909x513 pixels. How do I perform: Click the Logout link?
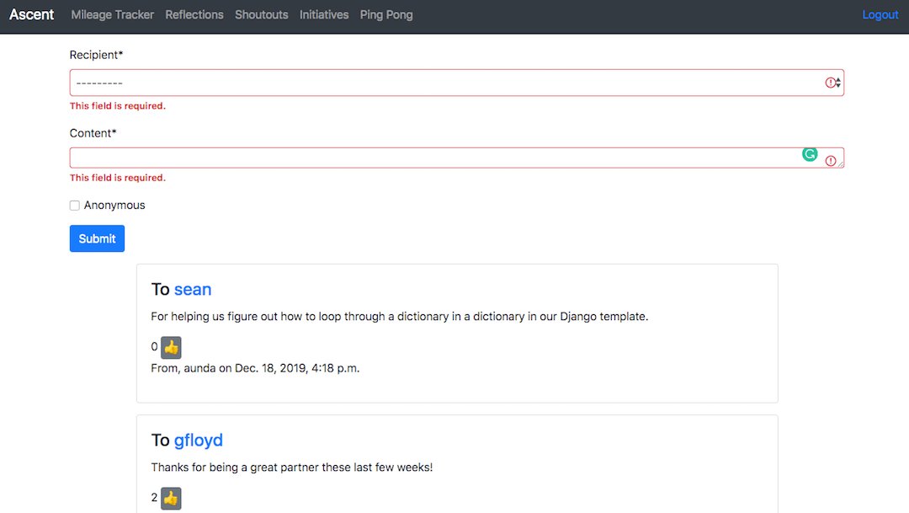880,15
